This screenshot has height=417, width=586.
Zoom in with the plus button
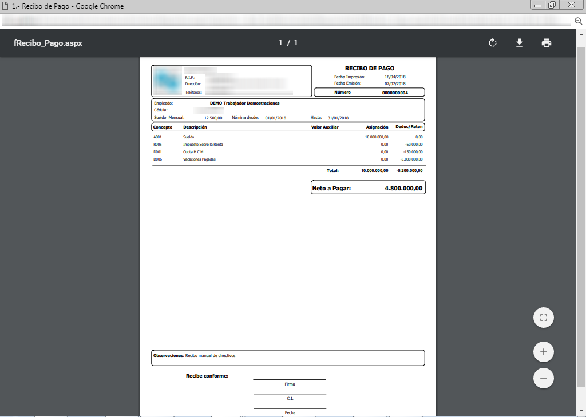[x=544, y=352]
